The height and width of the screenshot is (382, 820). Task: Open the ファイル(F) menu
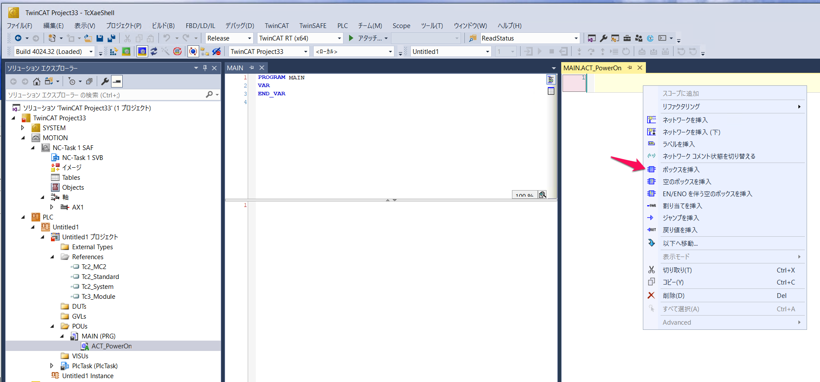[x=19, y=26]
